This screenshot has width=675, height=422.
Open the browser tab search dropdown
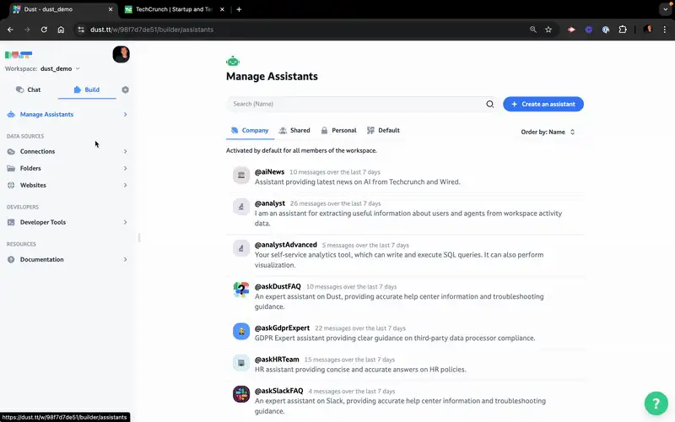pos(666,9)
